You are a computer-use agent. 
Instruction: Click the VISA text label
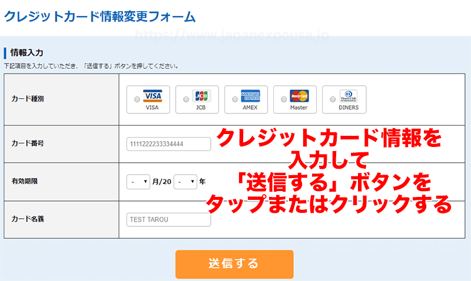coord(152,108)
